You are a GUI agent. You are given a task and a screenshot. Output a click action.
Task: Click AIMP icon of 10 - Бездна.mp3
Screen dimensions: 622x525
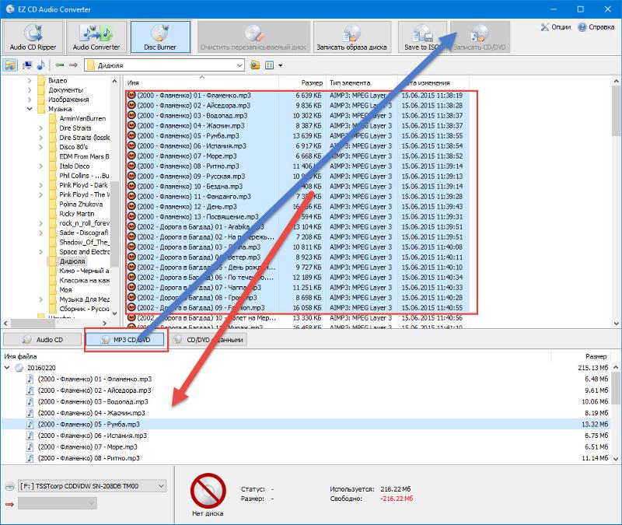(131, 186)
